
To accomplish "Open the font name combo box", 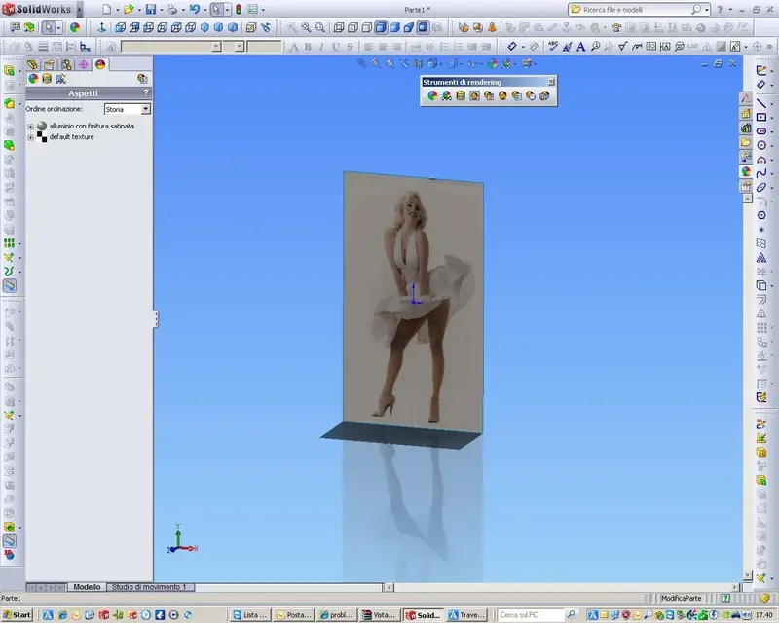I will click(171, 46).
